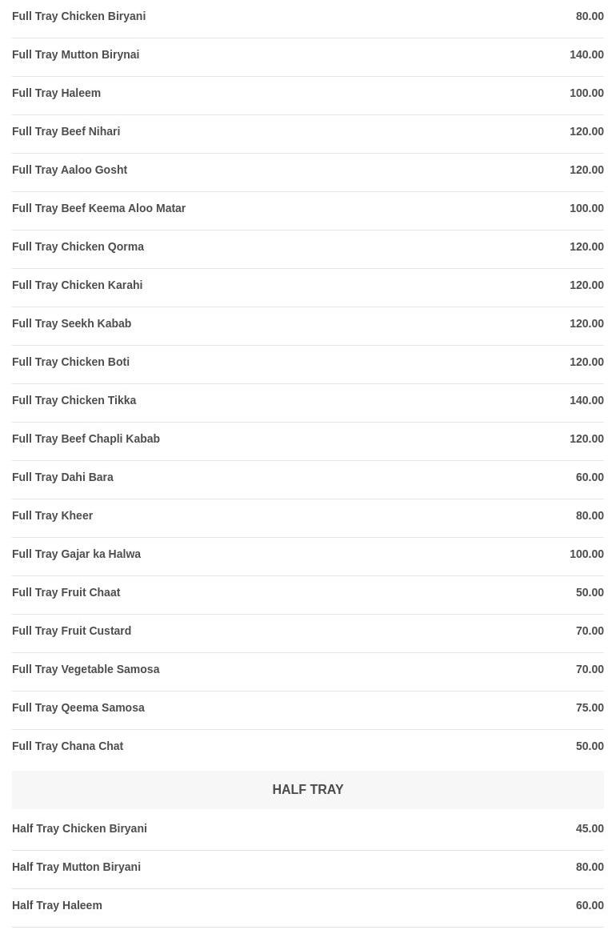Select Full Tray Mutton Birynai menu item

75,54
